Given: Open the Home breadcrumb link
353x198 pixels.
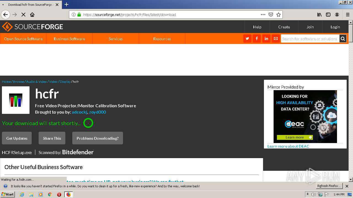Looking at the screenshot, I should pyautogui.click(x=6, y=82).
